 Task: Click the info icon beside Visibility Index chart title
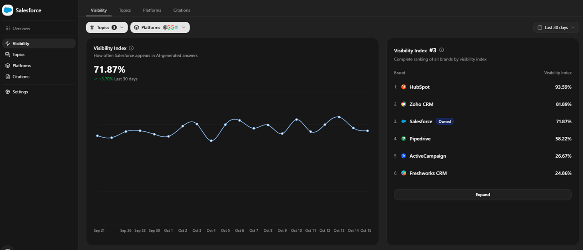point(131,48)
